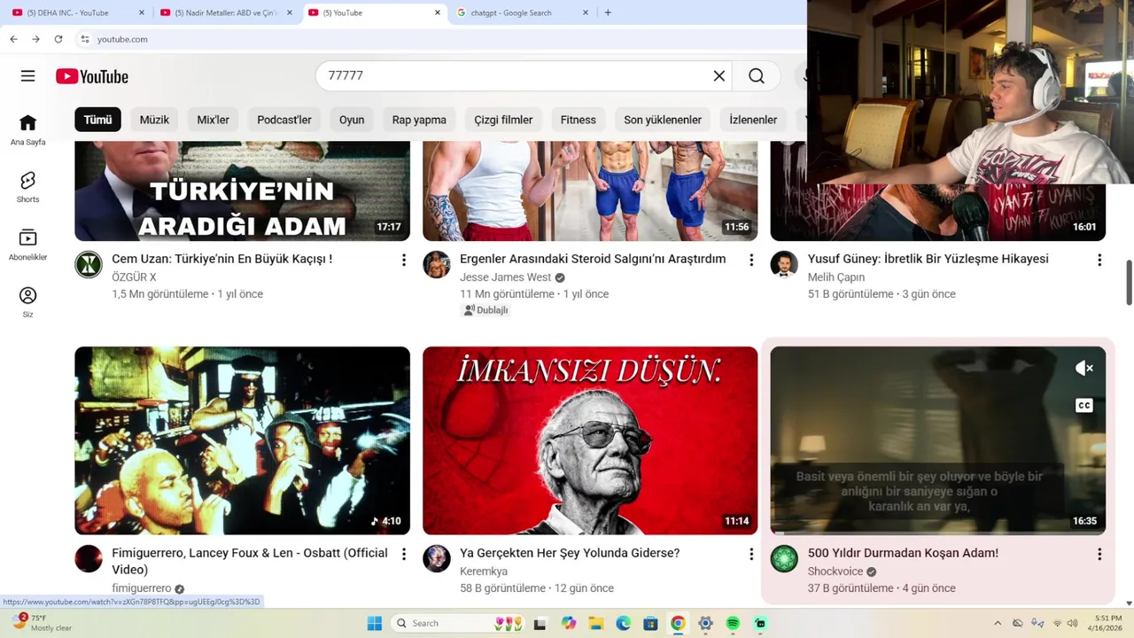The width and height of the screenshot is (1134, 638).
Task: Select the Fitness filter chip
Action: (x=579, y=120)
